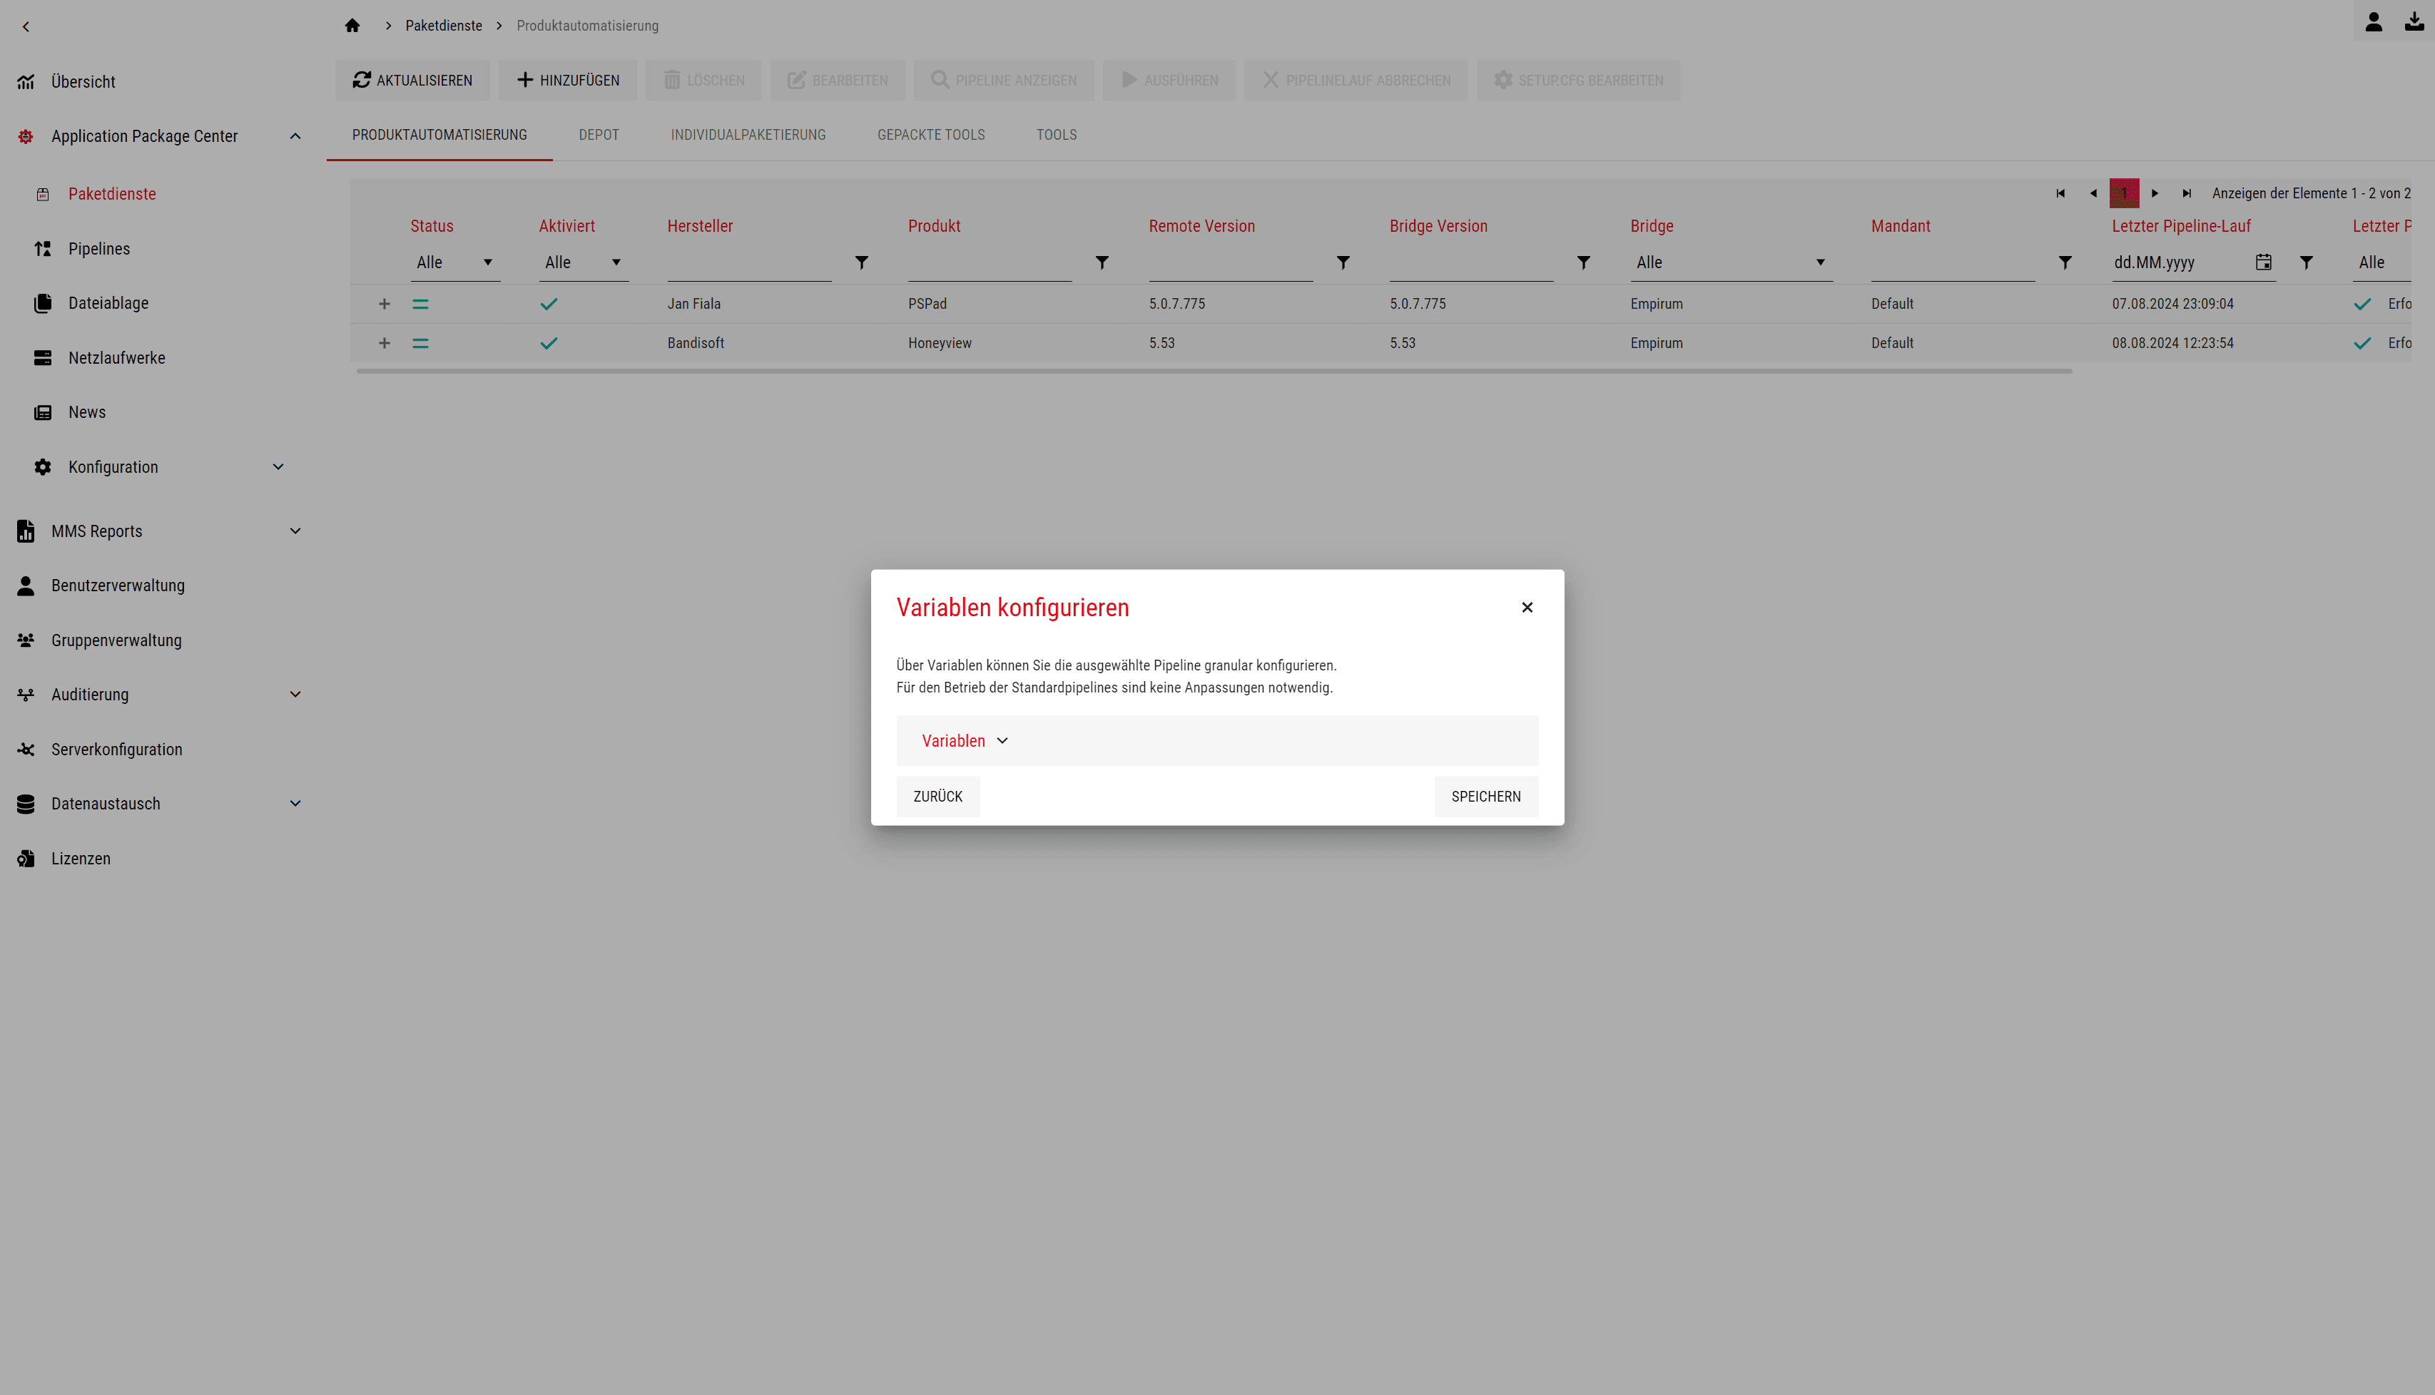Expand Konfiguration submenu
This screenshot has height=1395, width=2435.
coord(278,466)
